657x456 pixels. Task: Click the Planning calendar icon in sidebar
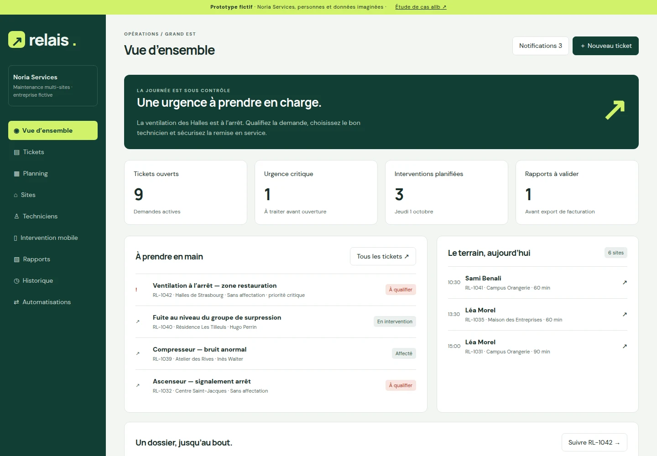pyautogui.click(x=16, y=174)
